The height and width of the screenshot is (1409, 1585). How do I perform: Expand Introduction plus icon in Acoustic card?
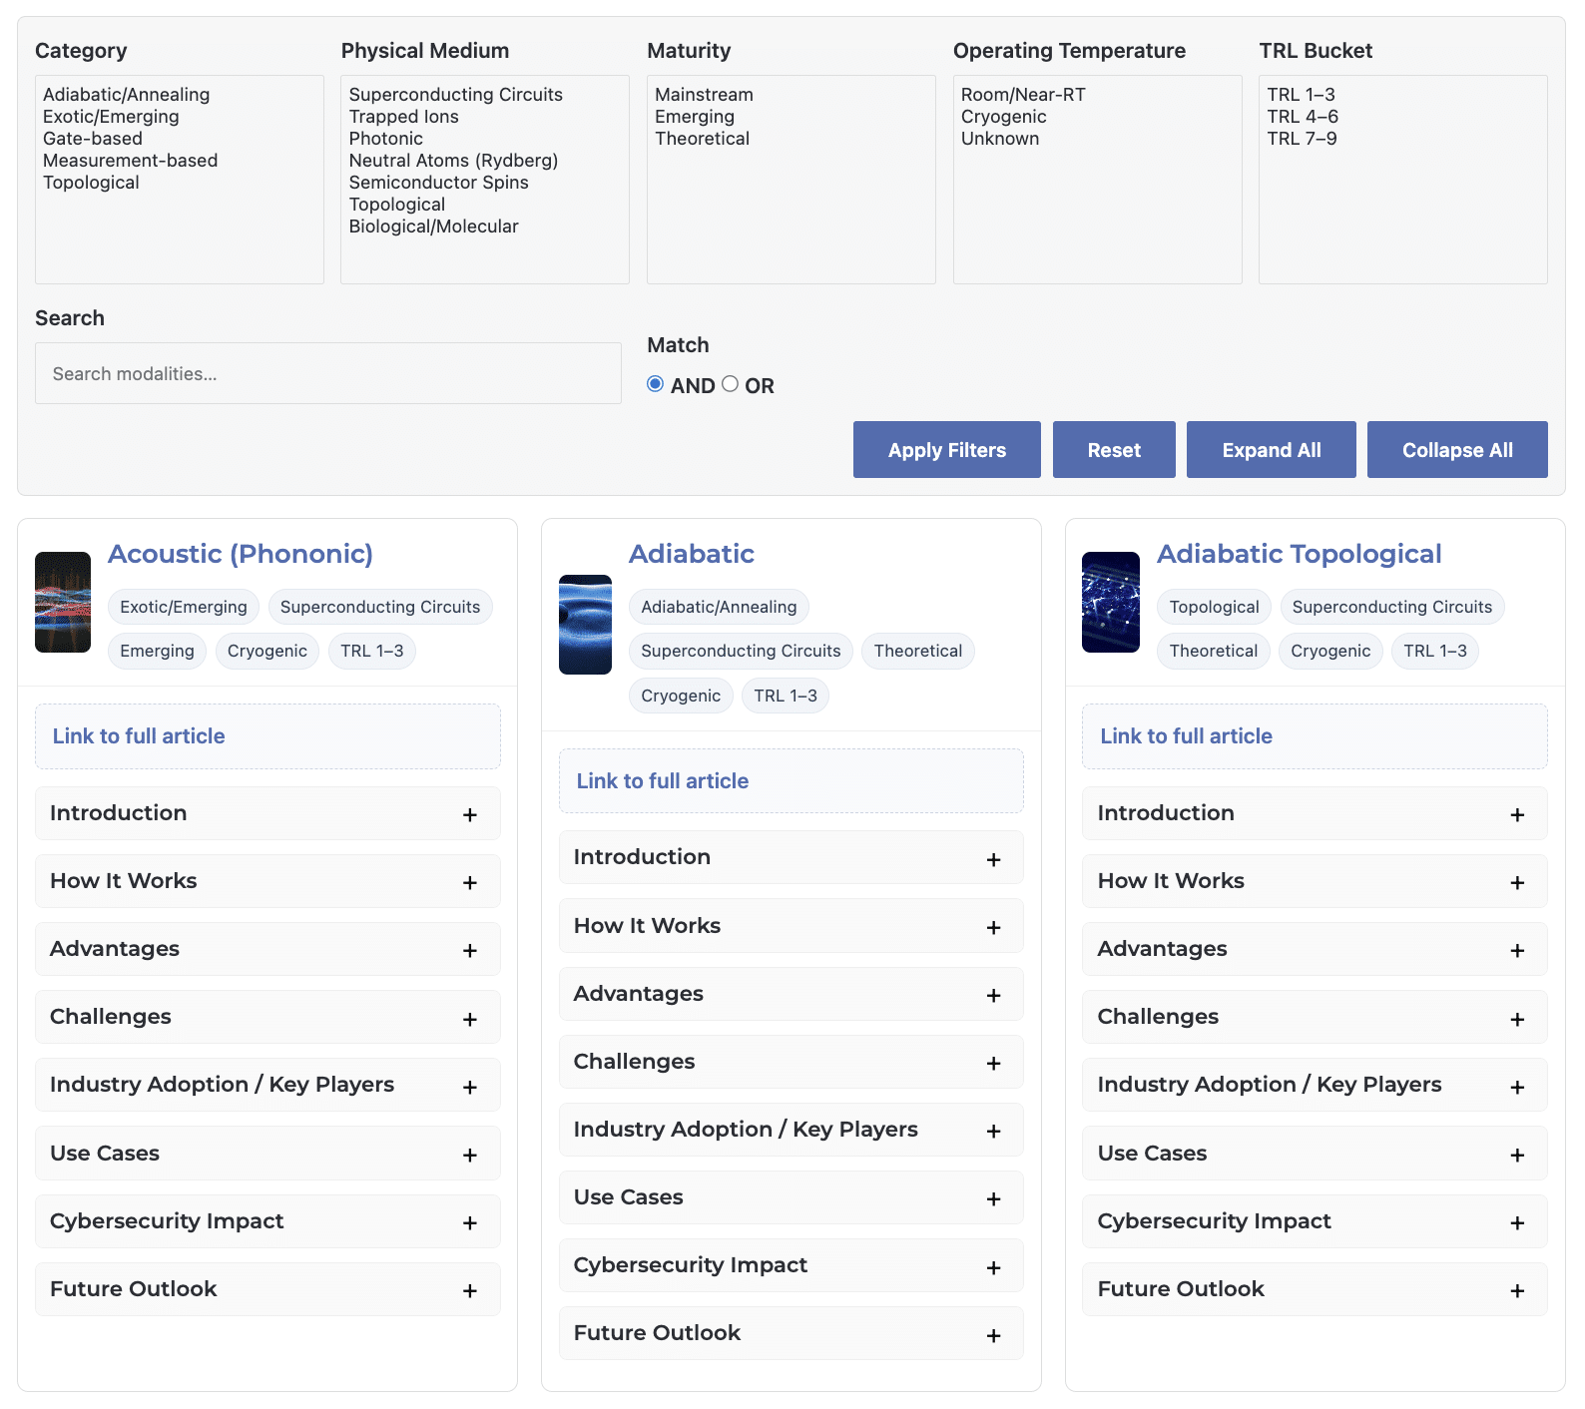469,815
